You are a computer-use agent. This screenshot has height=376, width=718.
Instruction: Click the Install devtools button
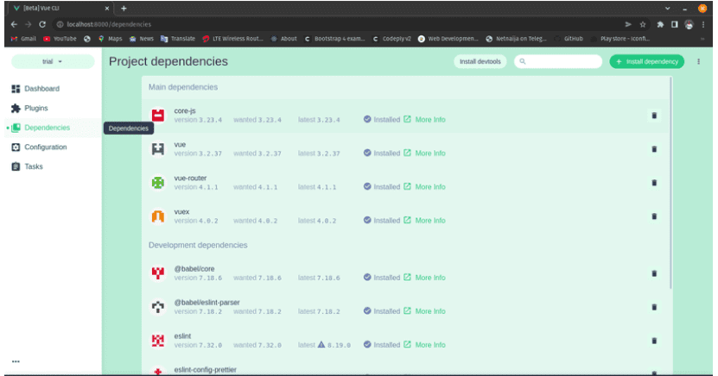(x=480, y=62)
